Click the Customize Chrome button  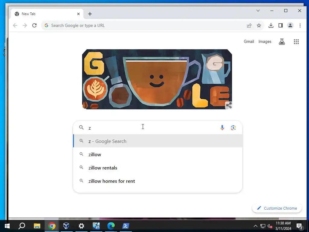pyautogui.click(x=277, y=208)
